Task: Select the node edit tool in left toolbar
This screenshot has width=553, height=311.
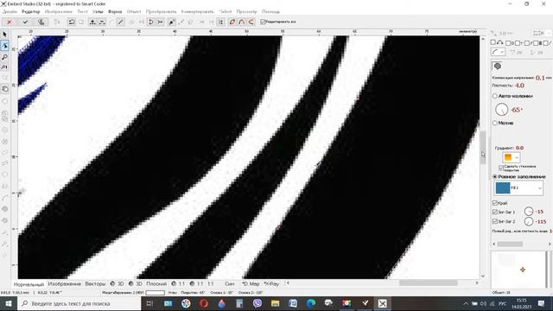Action: pyautogui.click(x=4, y=46)
